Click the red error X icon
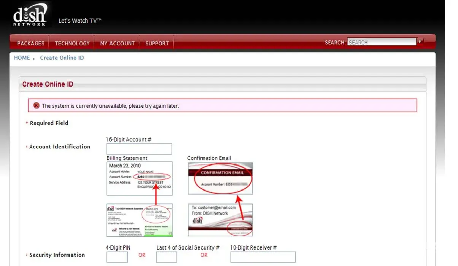The height and width of the screenshot is (266, 458). (x=36, y=105)
